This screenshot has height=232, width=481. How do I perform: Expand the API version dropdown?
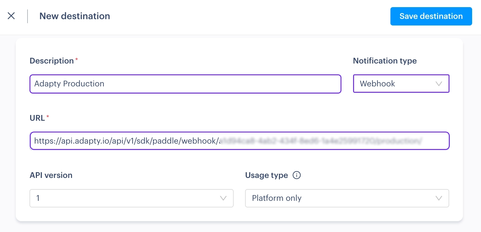pos(131,198)
